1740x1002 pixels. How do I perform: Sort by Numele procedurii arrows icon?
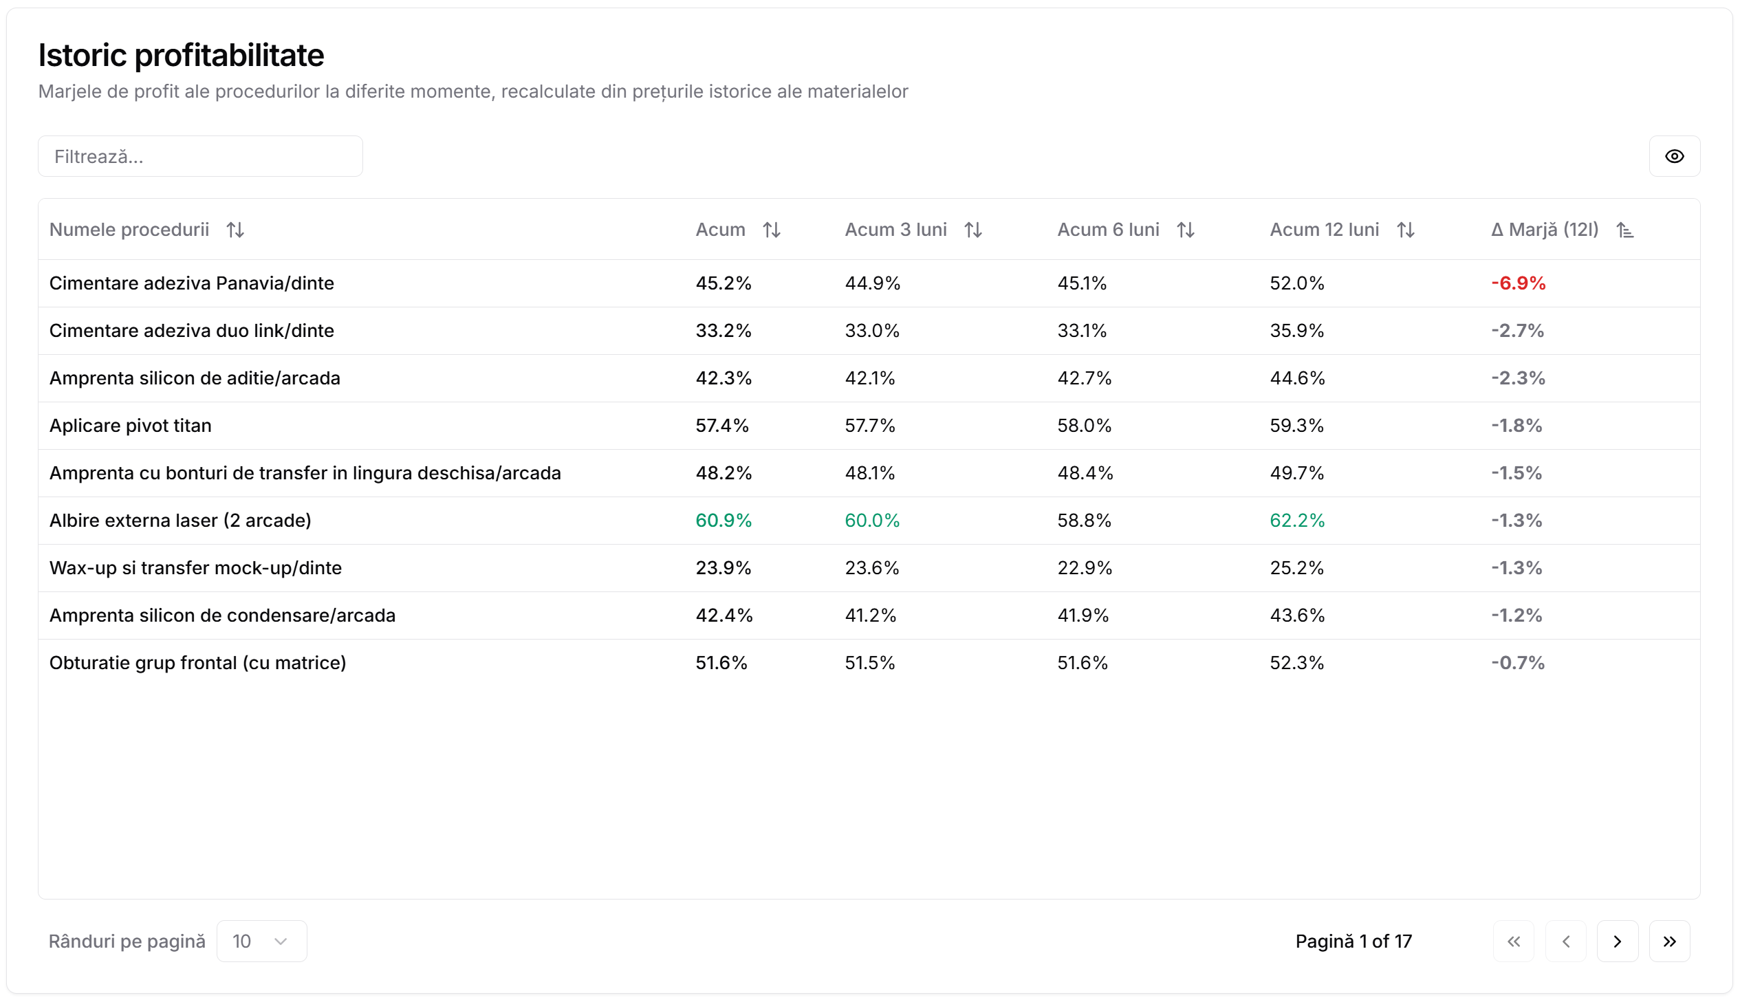(235, 230)
